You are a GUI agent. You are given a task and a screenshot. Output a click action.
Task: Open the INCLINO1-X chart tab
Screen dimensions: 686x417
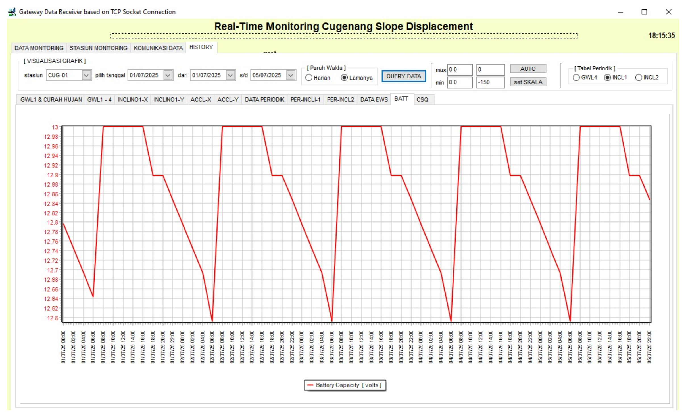pos(133,100)
